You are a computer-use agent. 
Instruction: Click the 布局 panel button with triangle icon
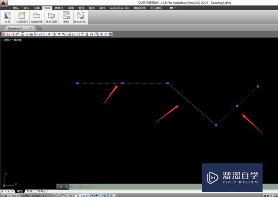pos(7,17)
